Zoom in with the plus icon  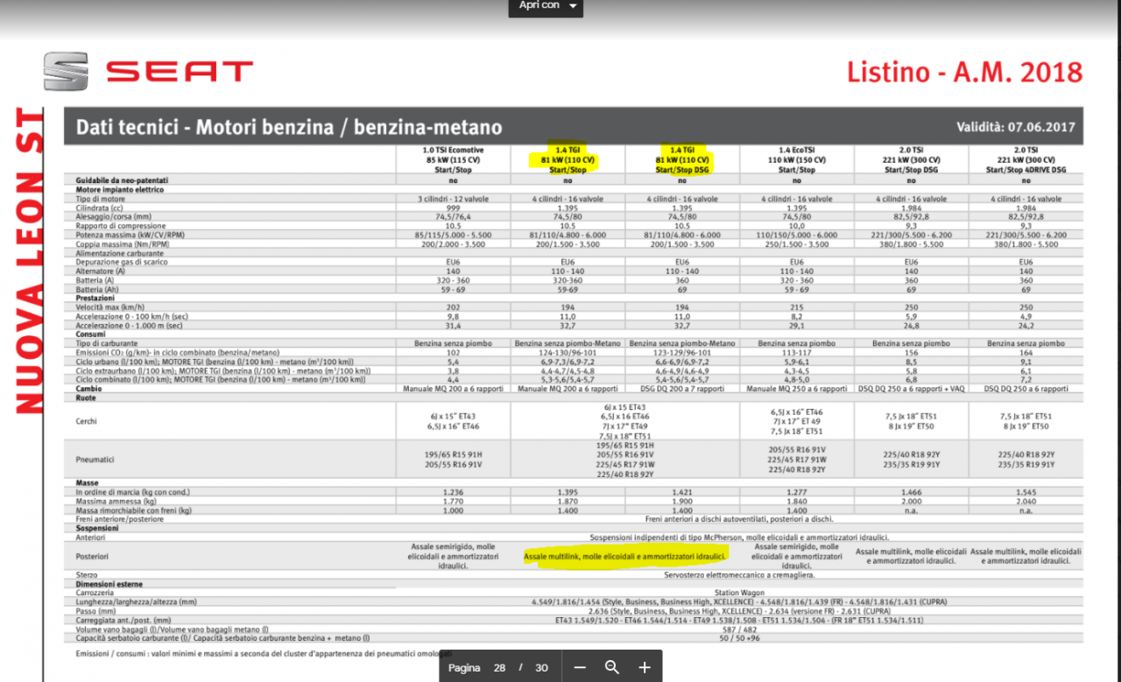point(645,667)
